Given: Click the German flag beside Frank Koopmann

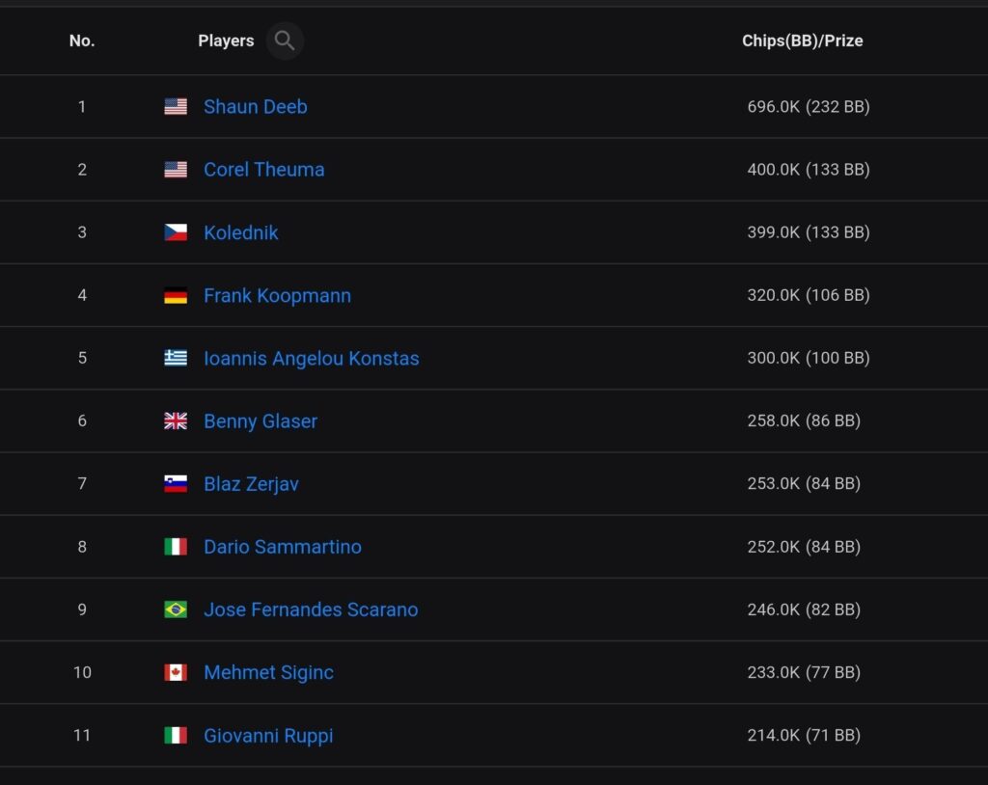Looking at the screenshot, I should tap(176, 296).
